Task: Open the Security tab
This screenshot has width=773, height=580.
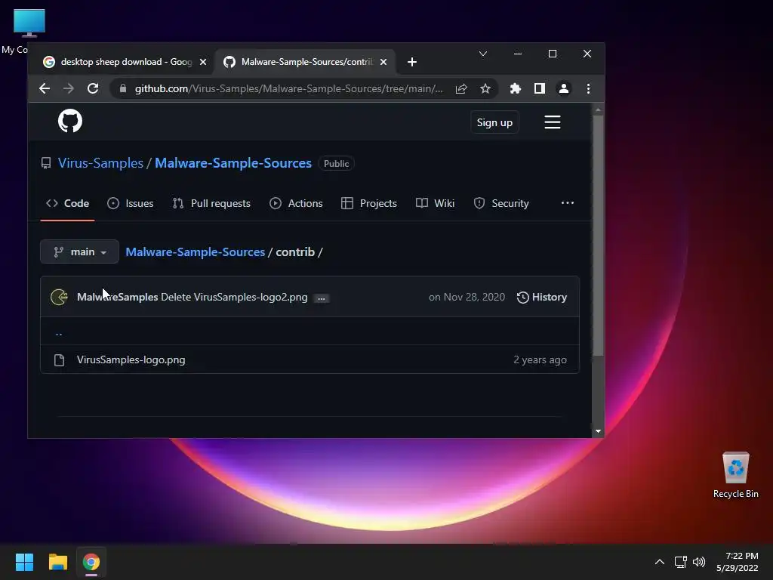Action: [501, 203]
